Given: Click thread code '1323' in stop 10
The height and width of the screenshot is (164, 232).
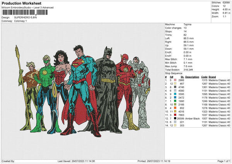Looking at the screenshot, I should pyautogui.click(x=205, y=112).
